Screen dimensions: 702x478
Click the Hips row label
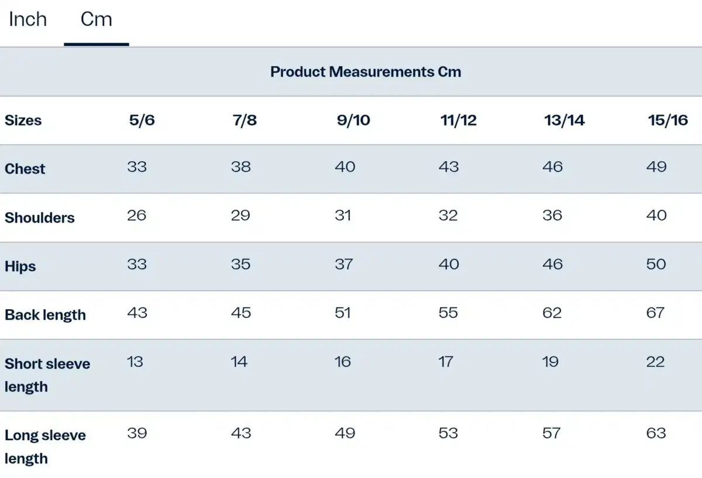[x=20, y=266]
